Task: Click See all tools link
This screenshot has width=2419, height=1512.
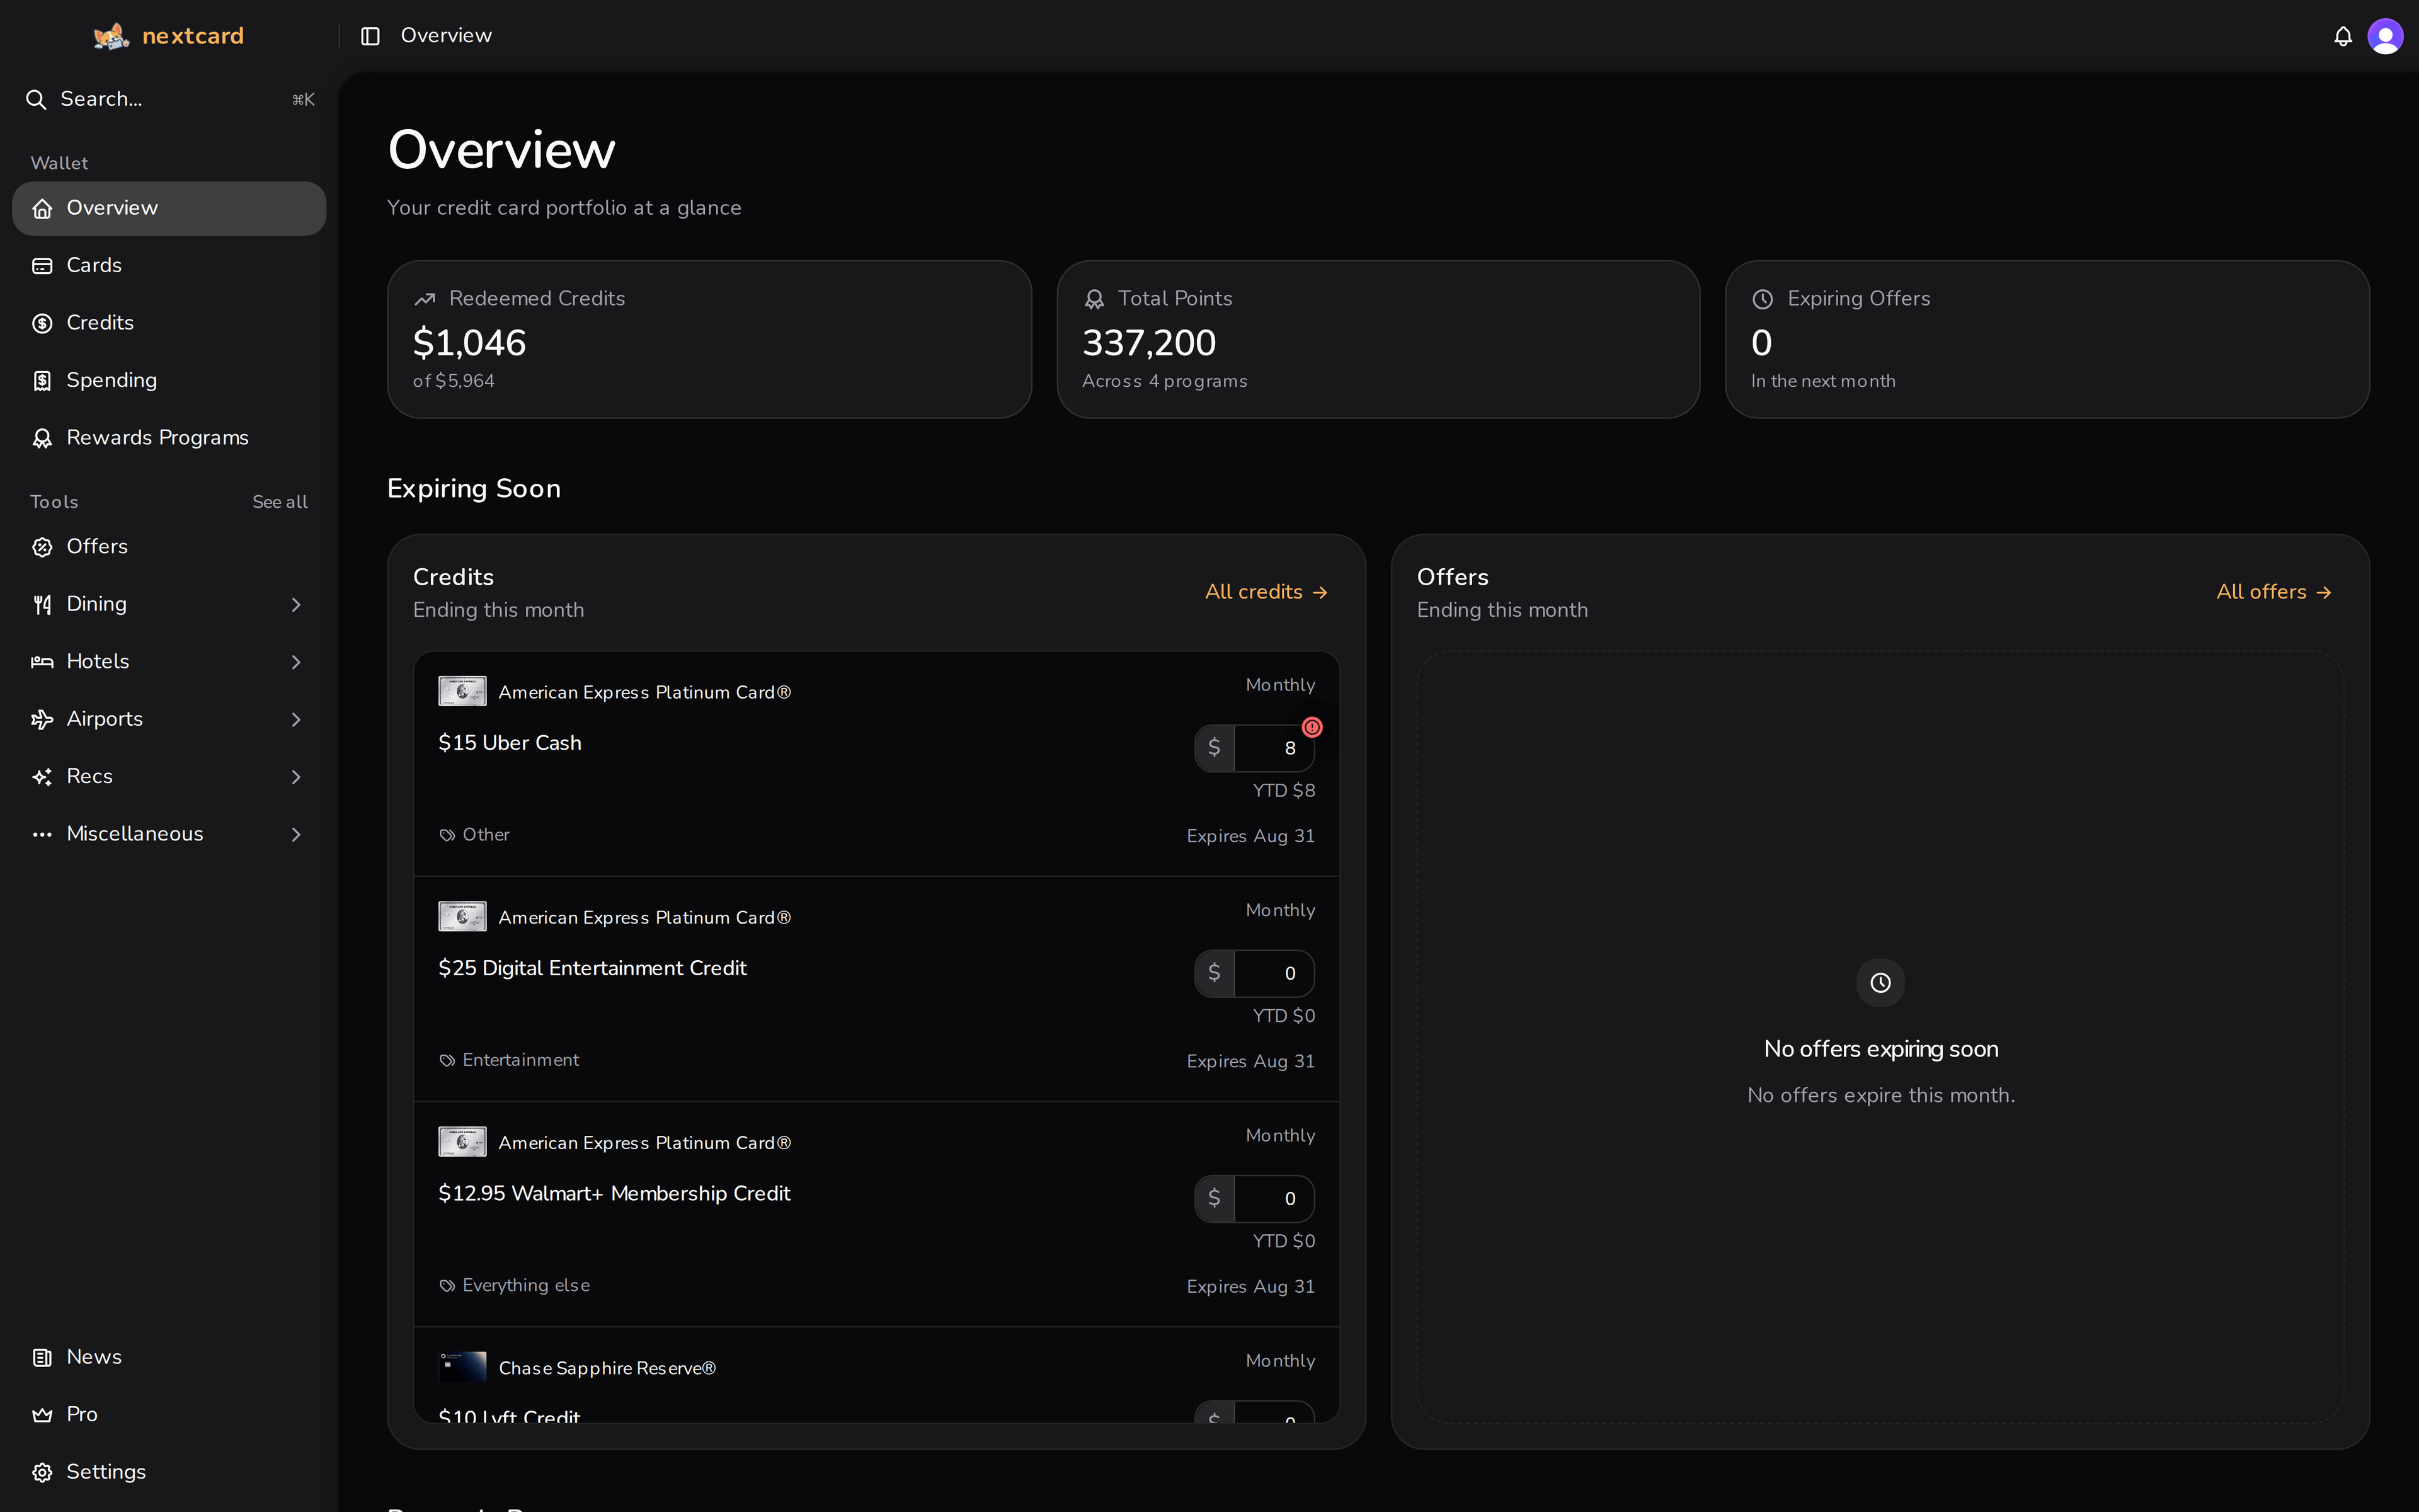Action: click(280, 502)
